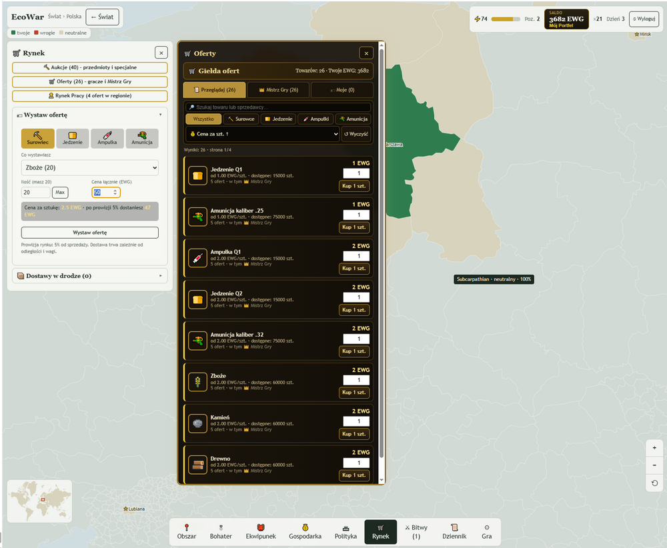Click the Jedzenie Q2 item icon
Viewport: 667px width, 548px height.
pos(198,299)
